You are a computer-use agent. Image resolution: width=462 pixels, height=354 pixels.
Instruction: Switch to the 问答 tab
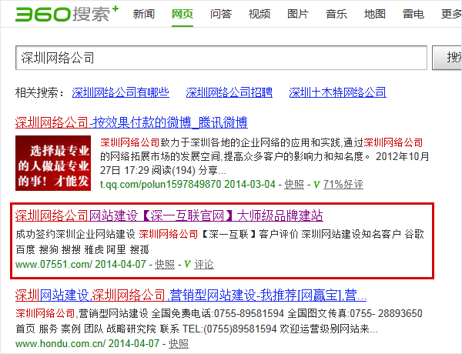(x=221, y=14)
